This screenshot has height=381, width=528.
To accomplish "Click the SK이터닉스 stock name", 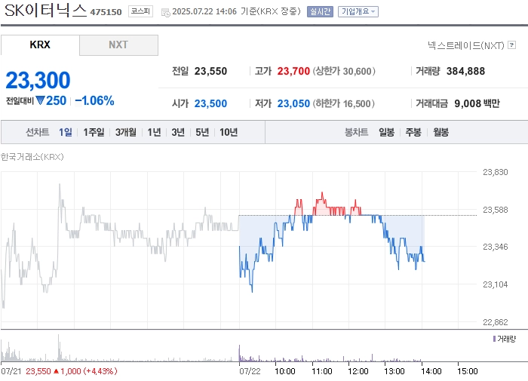I will (x=45, y=11).
